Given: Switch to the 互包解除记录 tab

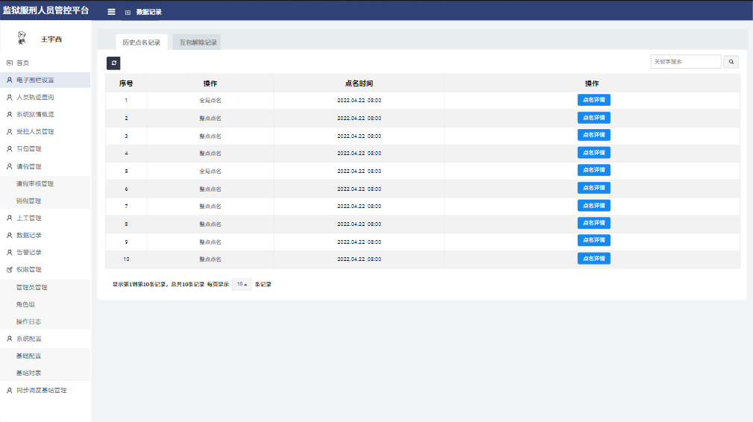Looking at the screenshot, I should click(198, 42).
